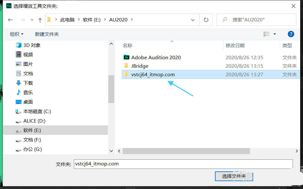Expand recent locations dropdown arrow
The width and height of the screenshot is (303, 189).
click(x=32, y=20)
